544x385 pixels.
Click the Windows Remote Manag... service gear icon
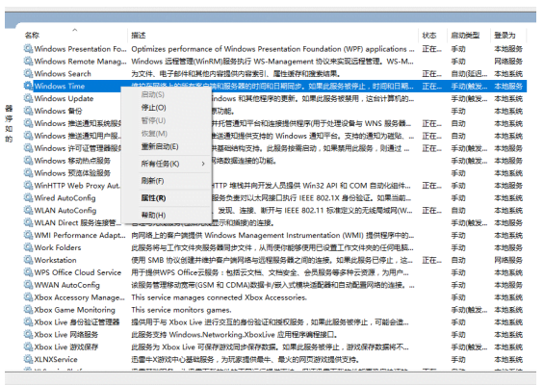28,61
